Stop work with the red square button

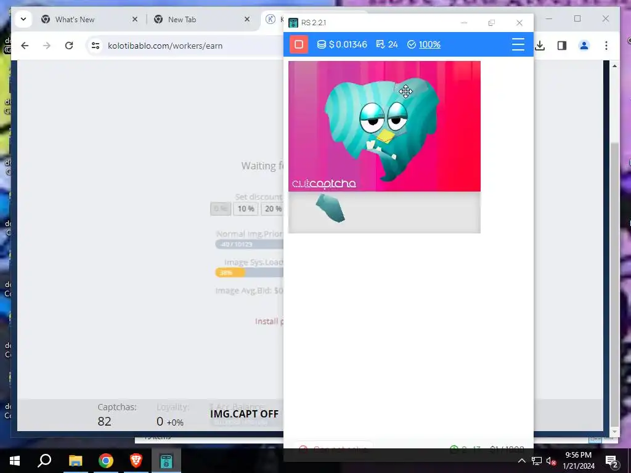tap(299, 44)
